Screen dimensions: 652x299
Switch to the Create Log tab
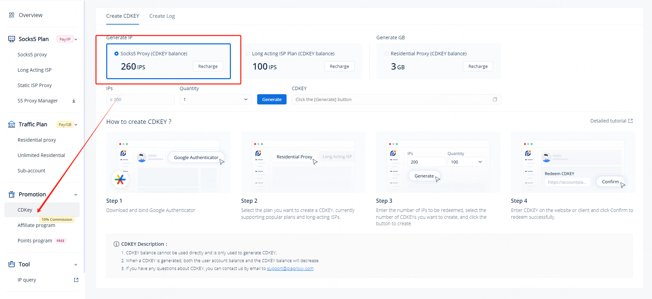(162, 16)
